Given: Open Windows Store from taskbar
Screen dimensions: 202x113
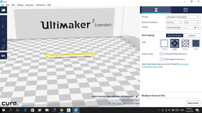Looking at the screenshot, I should coord(33,110).
